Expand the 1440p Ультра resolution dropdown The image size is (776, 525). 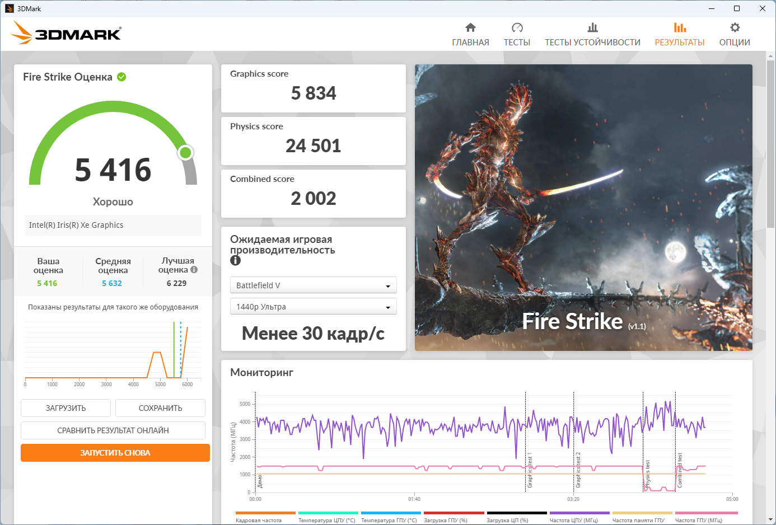point(313,307)
